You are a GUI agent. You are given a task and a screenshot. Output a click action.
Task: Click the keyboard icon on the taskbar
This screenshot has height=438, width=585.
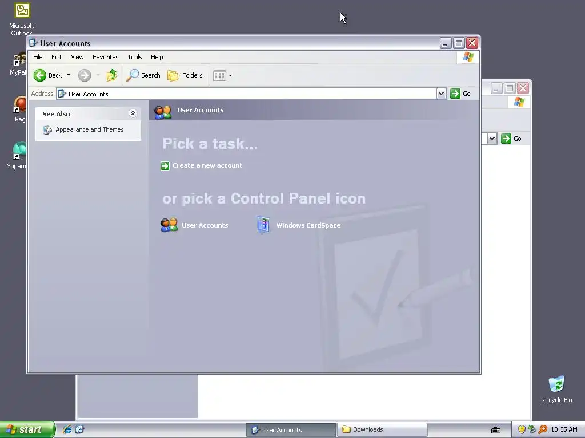coord(495,430)
